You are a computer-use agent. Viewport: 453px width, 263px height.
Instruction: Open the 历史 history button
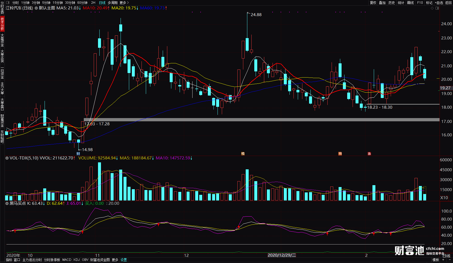[392, 3]
